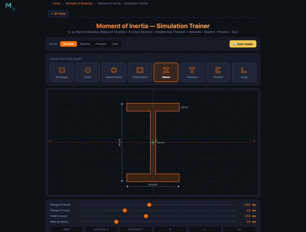
Task: Open the User Guide
Action: 243,44
